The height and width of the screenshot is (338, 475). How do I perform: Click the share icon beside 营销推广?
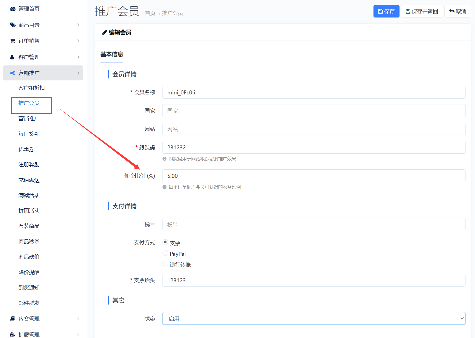(x=12, y=73)
